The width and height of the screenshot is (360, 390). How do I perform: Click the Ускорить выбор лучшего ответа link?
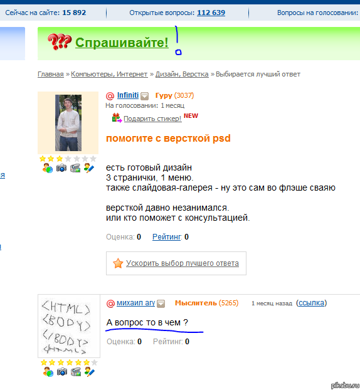click(x=183, y=263)
